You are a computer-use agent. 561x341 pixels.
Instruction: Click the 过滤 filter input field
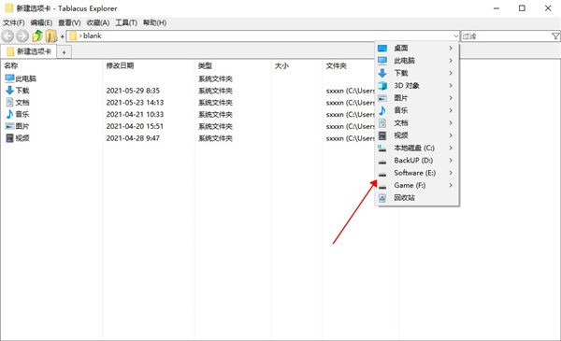click(x=506, y=36)
